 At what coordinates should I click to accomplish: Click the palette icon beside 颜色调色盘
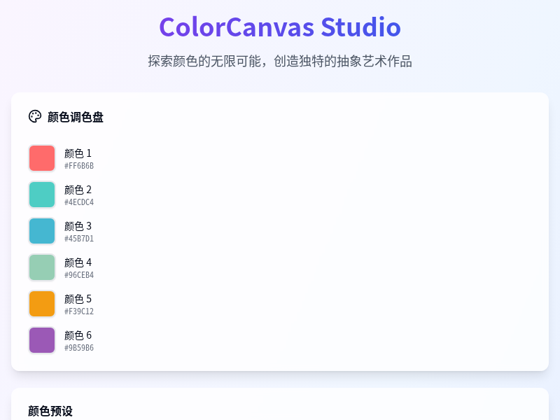(x=35, y=116)
